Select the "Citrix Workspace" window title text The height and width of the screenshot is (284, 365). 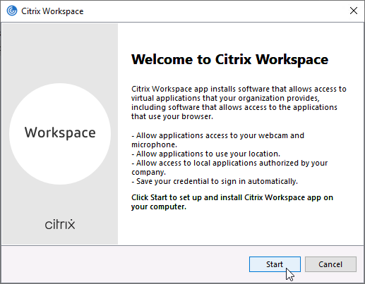coord(52,11)
